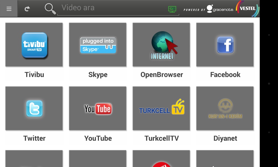The height and width of the screenshot is (167, 278).
Task: Select the 'OpenBrowser' label
Action: pos(162,75)
